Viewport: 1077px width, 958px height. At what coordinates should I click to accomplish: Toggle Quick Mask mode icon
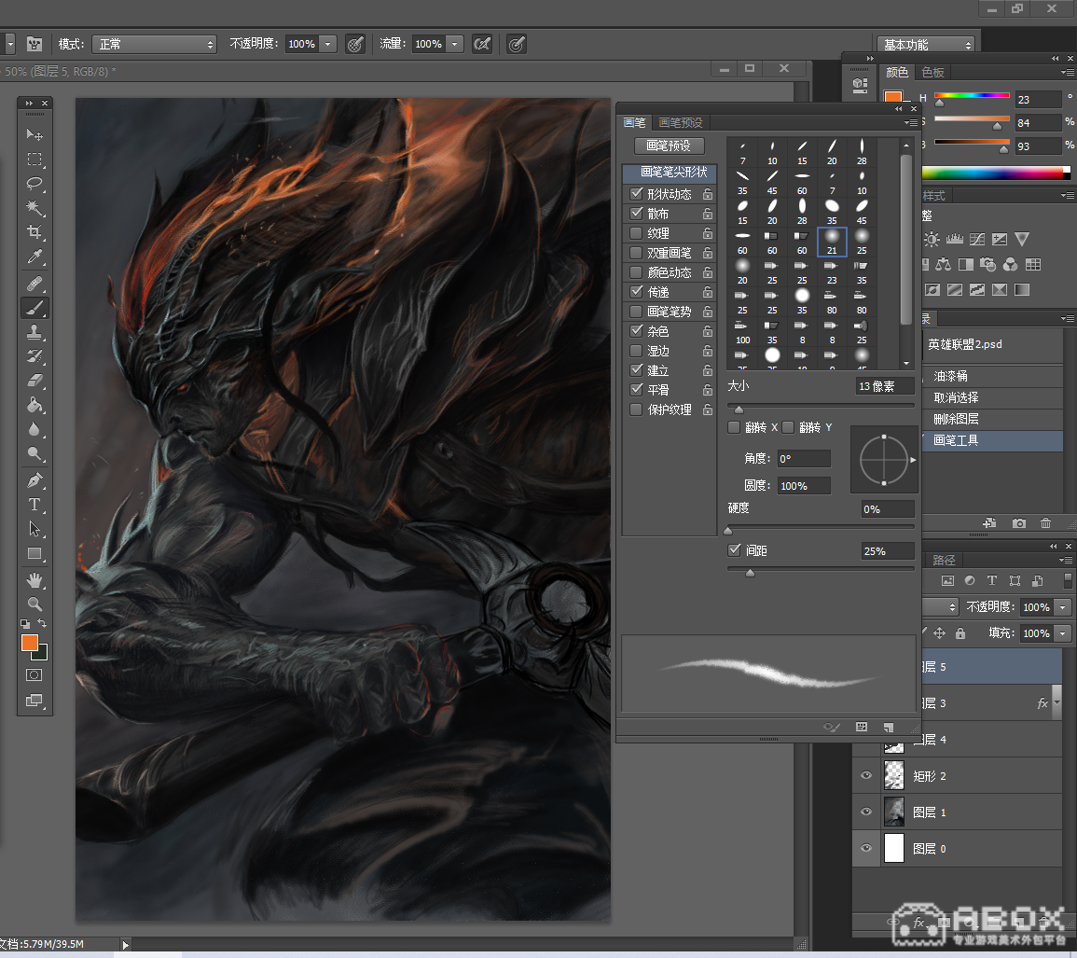tap(34, 674)
